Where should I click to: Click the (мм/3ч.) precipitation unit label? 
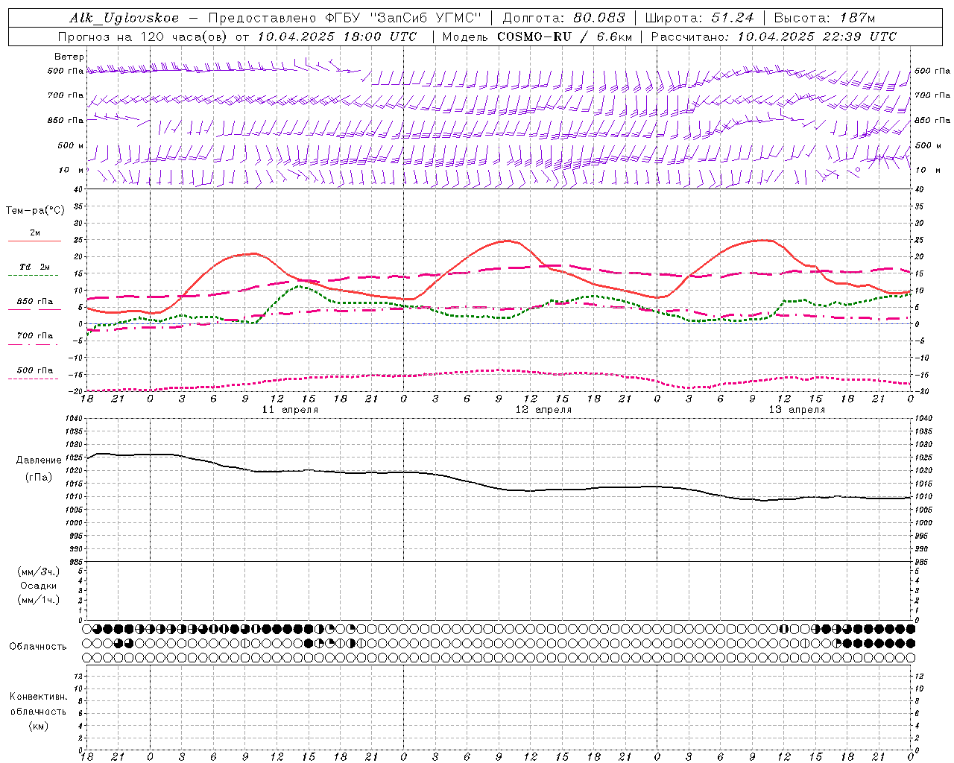click(x=38, y=572)
